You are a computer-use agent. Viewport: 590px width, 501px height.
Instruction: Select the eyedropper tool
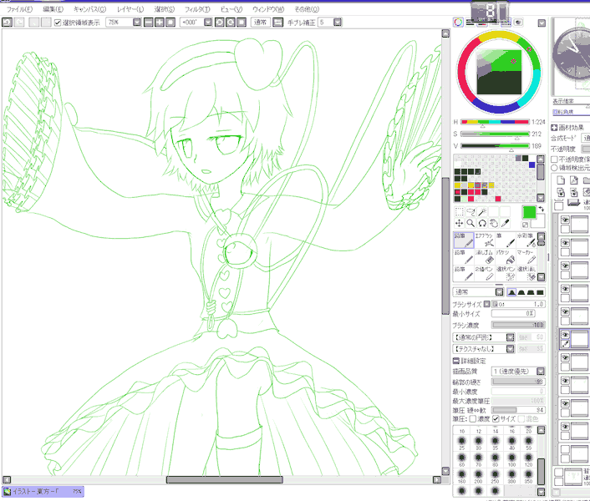coord(506,224)
